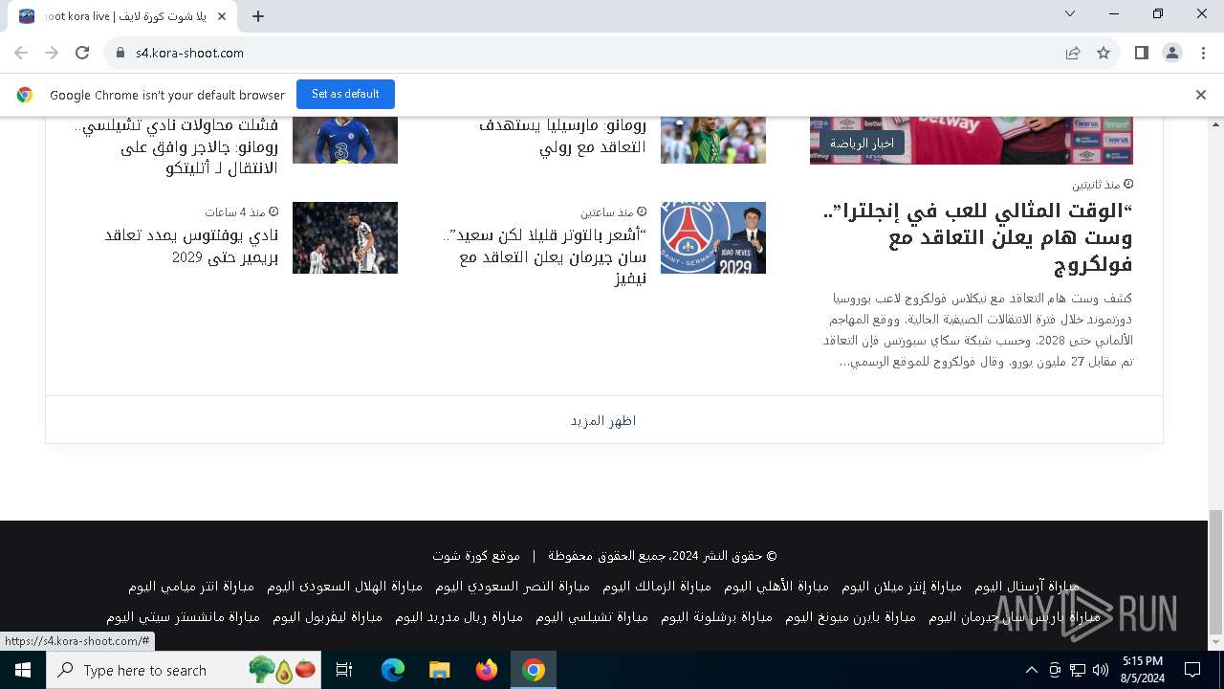1224x689 pixels.
Task: Dismiss the default browser notification bar
Action: pos(1201,95)
